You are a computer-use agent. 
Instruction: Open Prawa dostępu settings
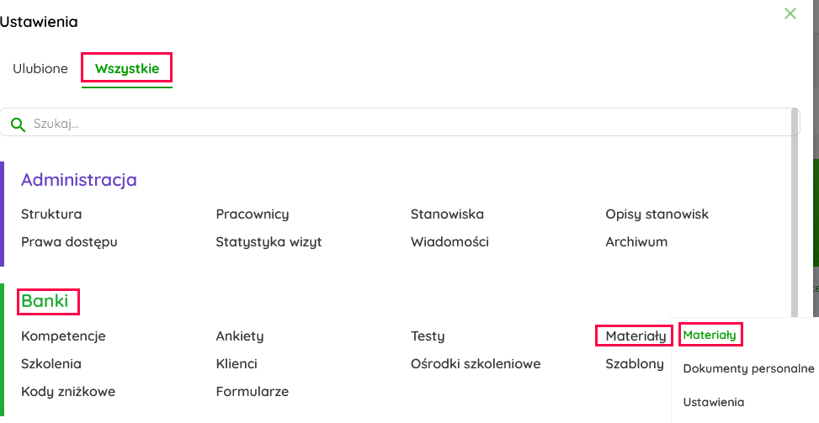coord(69,242)
